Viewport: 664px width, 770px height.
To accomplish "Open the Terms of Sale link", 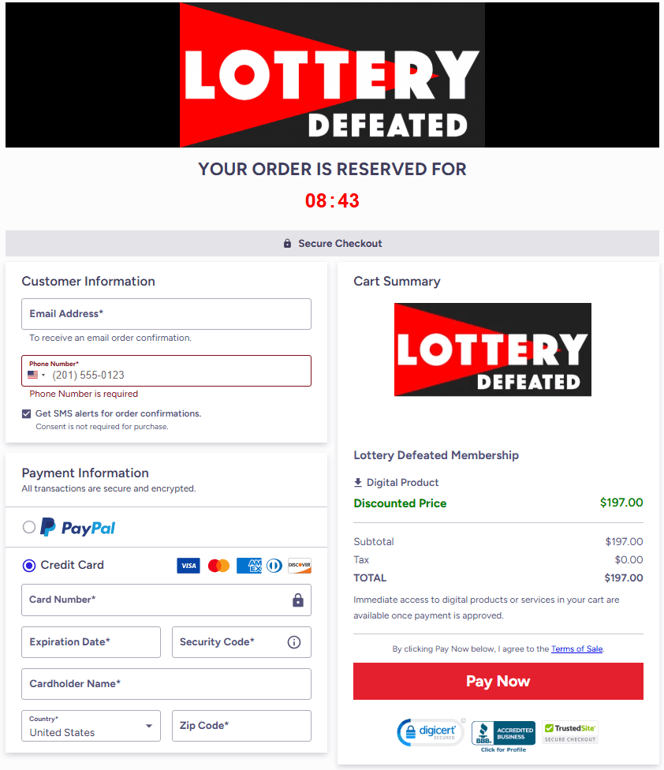I will [576, 649].
